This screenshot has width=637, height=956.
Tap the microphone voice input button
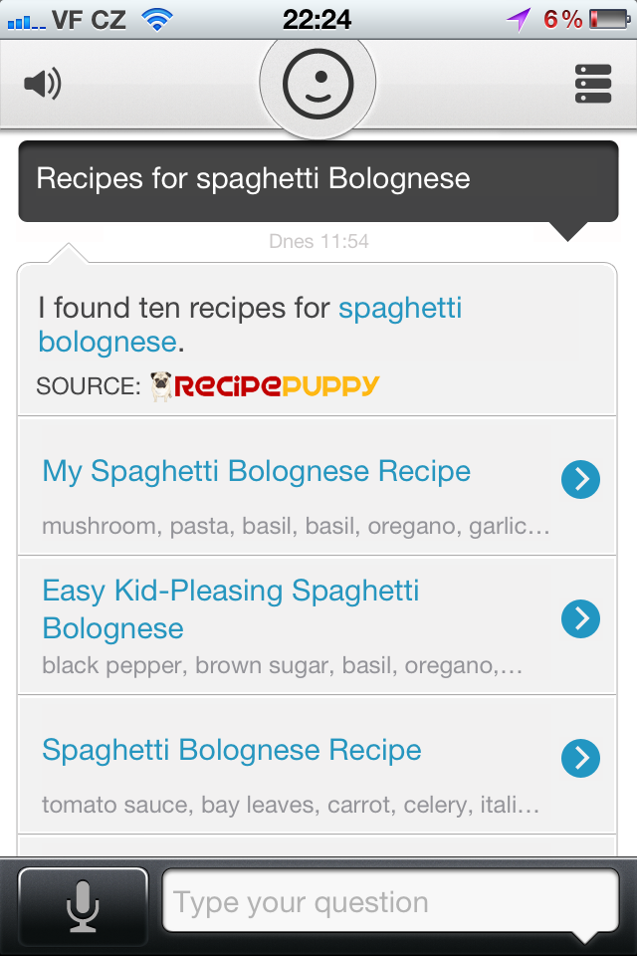(83, 903)
